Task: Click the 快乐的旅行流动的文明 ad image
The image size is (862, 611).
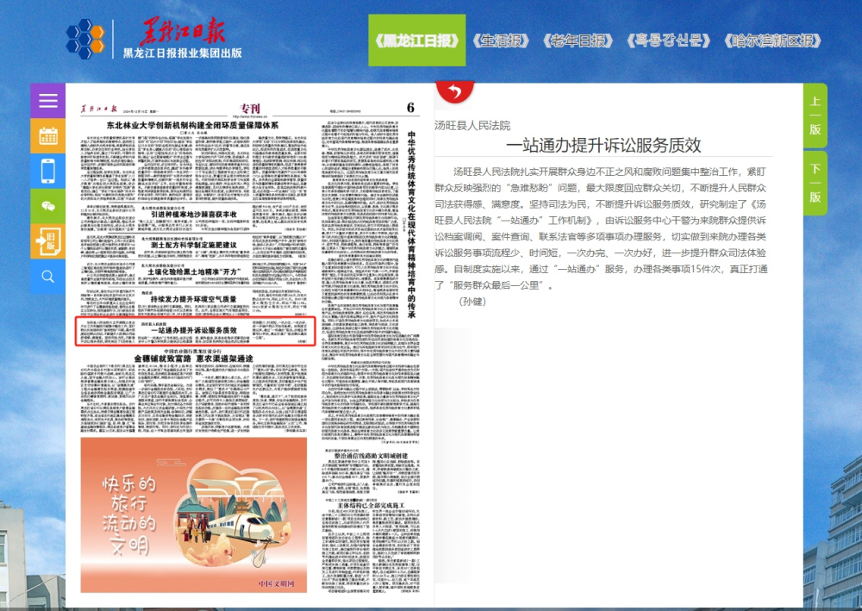Action: (x=187, y=515)
